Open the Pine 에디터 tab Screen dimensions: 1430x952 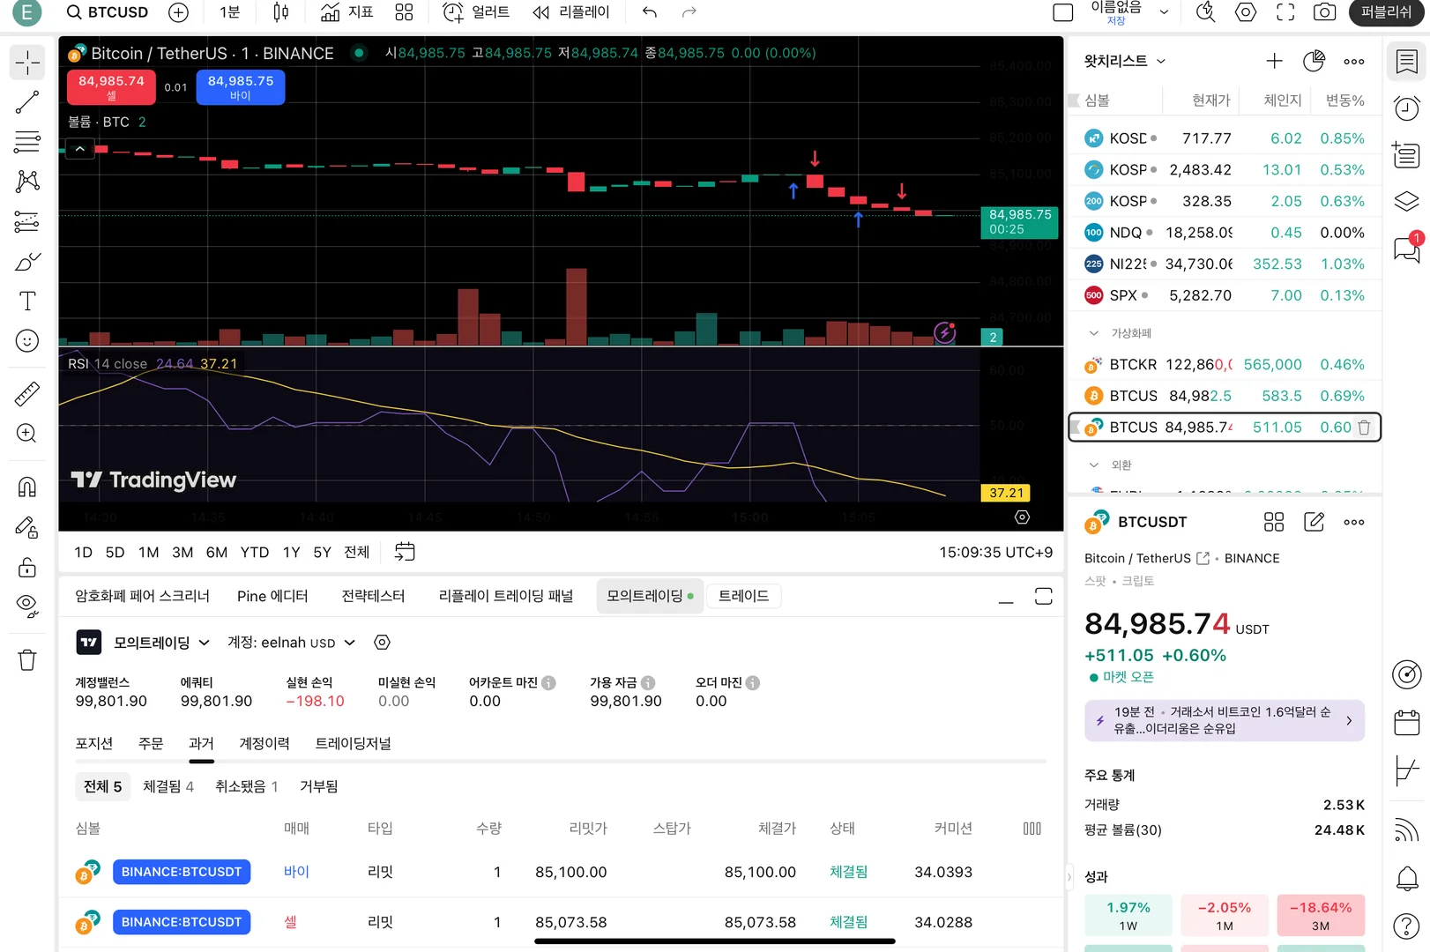tap(272, 596)
